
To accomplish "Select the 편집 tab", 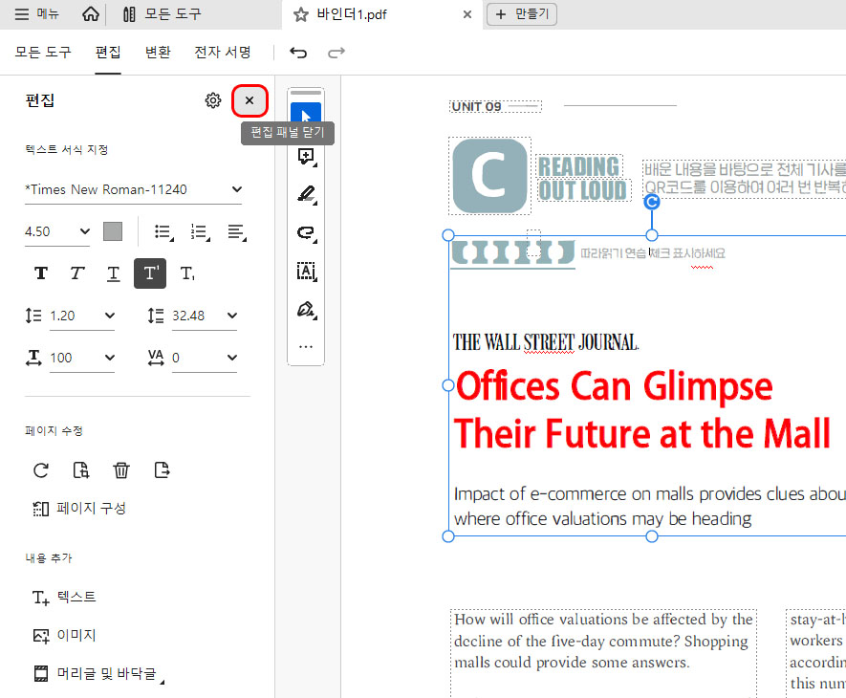I will (x=108, y=52).
